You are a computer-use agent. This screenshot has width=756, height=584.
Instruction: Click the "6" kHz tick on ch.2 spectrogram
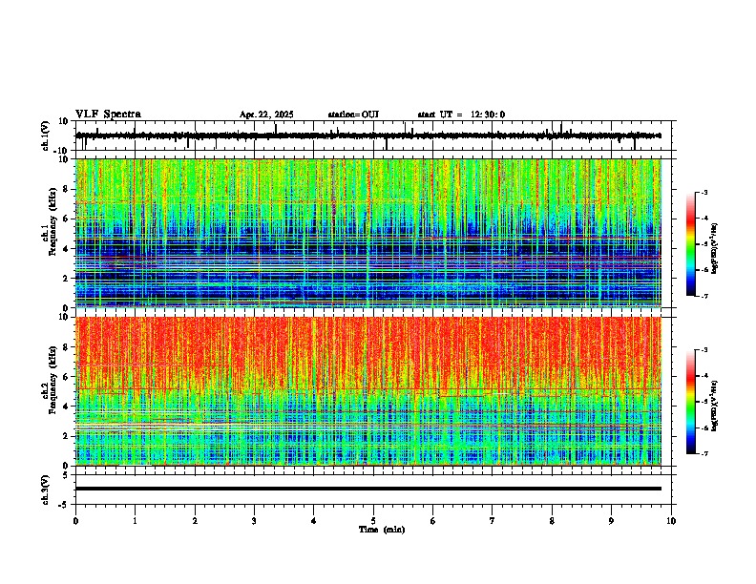click(x=66, y=377)
